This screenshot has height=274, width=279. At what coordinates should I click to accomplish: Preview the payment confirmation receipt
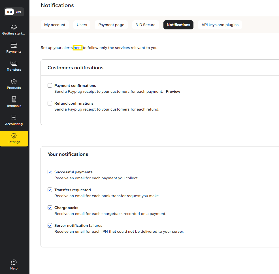pyautogui.click(x=173, y=92)
